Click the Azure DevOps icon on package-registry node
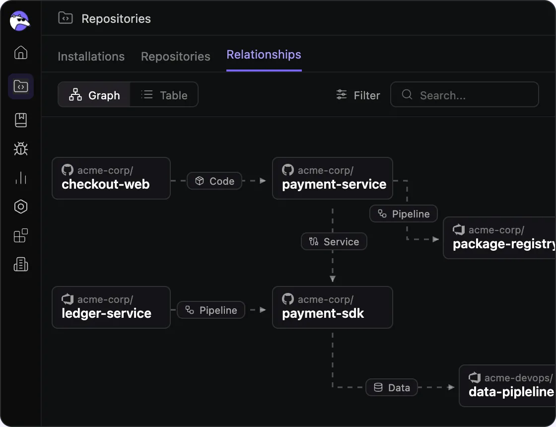Viewport: 556px width, 427px height. pyautogui.click(x=459, y=229)
